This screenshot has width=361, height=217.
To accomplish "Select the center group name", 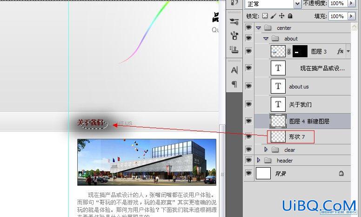I will [x=284, y=28].
